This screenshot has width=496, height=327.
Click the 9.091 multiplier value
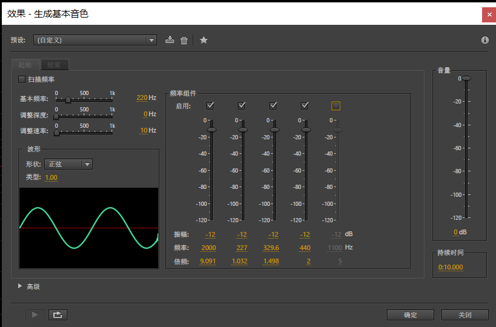coord(208,261)
